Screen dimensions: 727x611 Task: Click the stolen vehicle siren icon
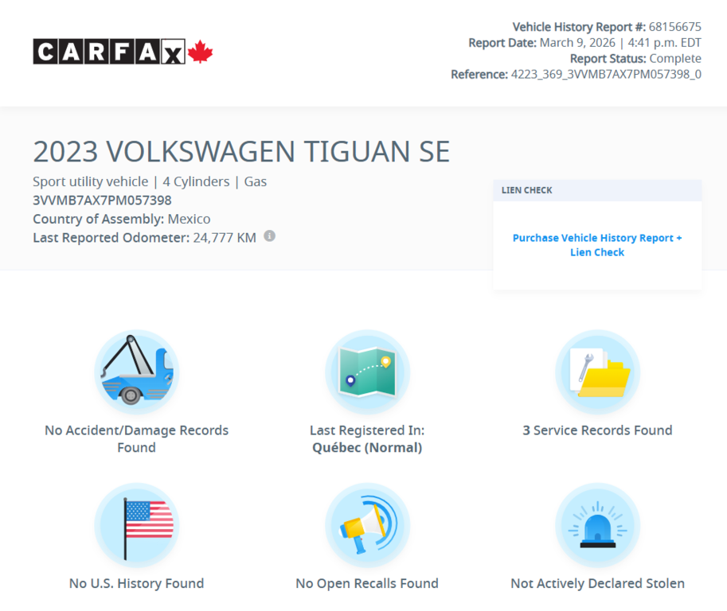(597, 524)
